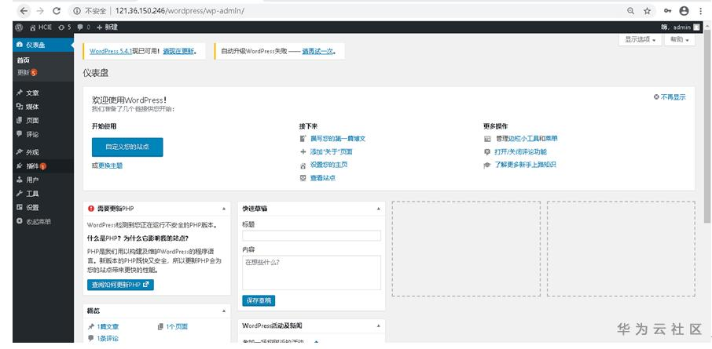Click 设置您的主页 link
The height and width of the screenshot is (349, 712).
point(328,165)
